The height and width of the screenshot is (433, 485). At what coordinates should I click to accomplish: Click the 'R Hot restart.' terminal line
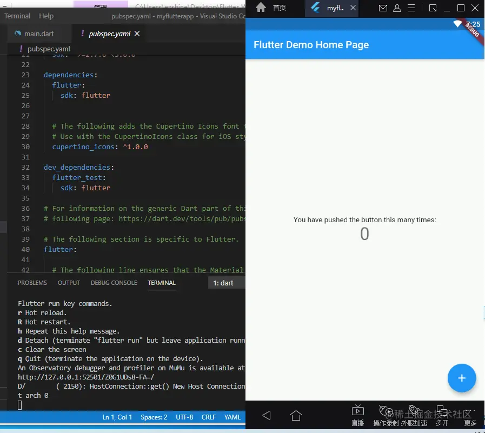click(x=44, y=322)
